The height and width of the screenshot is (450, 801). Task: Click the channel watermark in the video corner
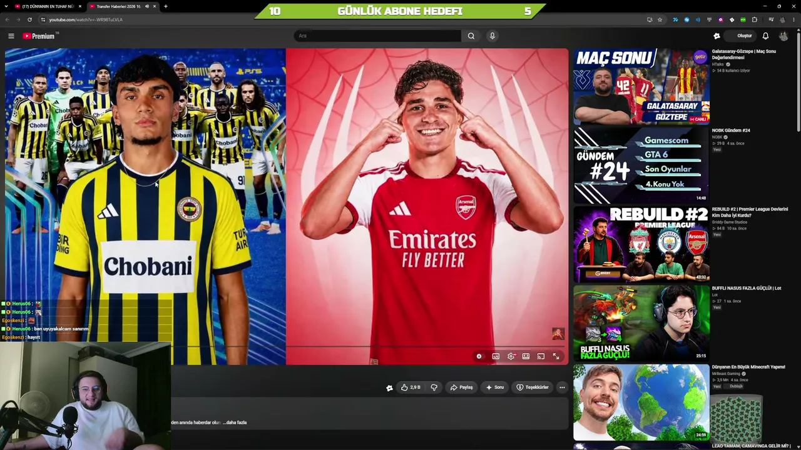pos(558,334)
